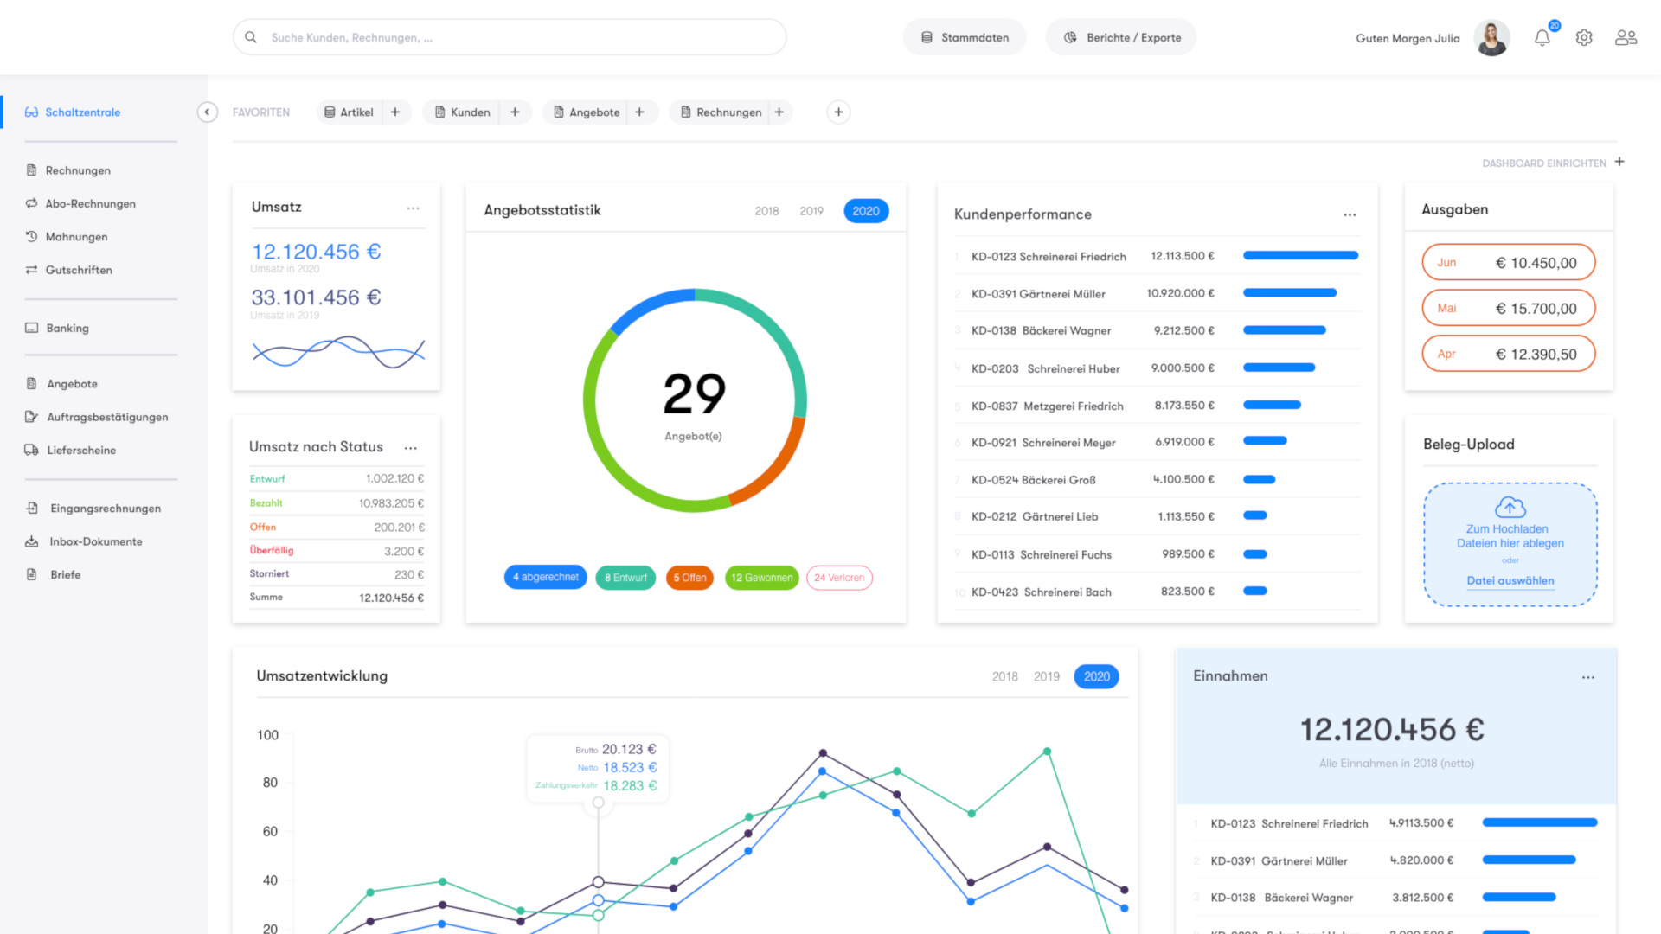This screenshot has height=934, width=1661.
Task: Open Eingangsrechnungen in the sidebar
Action: [x=105, y=509]
